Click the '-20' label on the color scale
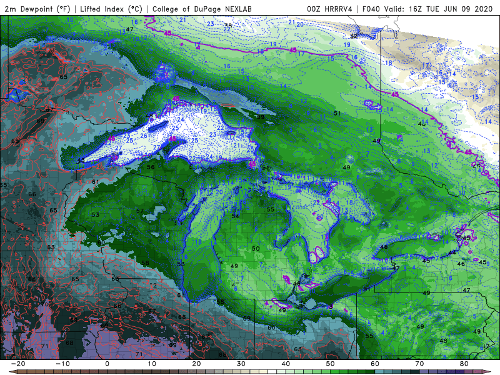 pos(18,364)
